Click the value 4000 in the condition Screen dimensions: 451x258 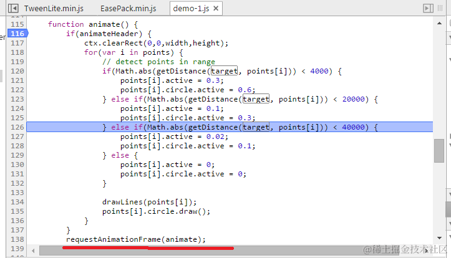(319, 71)
